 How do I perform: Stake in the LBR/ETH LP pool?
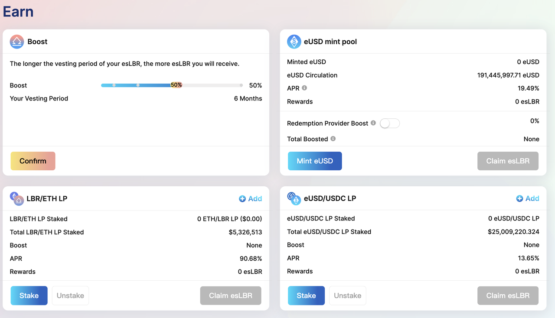point(29,295)
